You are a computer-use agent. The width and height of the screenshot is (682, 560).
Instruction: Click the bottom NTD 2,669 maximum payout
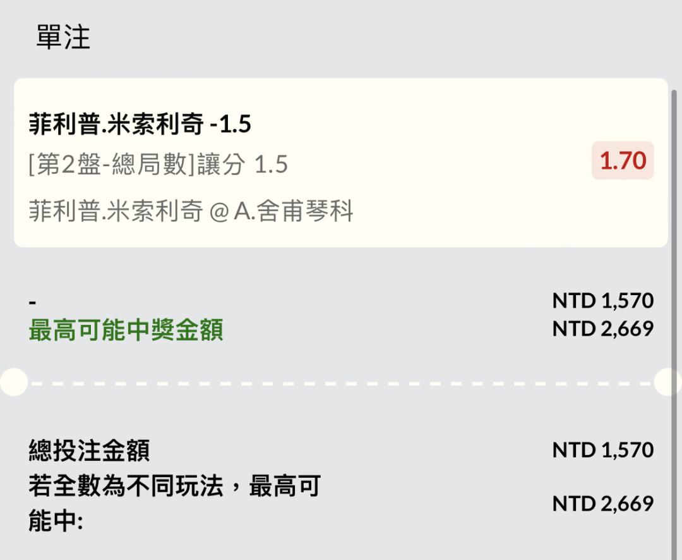point(603,504)
